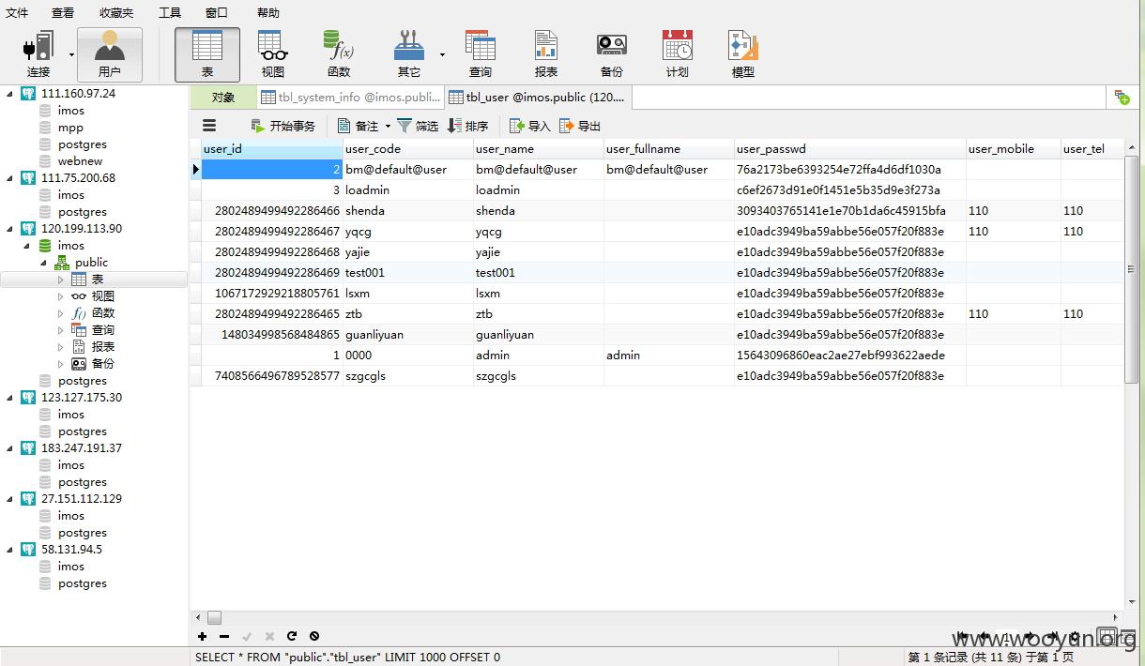
Task: Open the 窗口 window menu
Action: [x=217, y=12]
